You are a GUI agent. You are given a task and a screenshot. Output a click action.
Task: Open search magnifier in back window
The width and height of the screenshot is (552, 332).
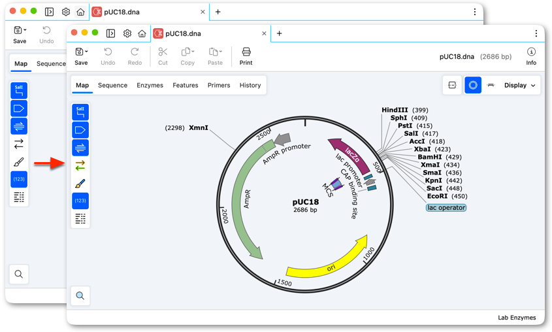point(19,274)
